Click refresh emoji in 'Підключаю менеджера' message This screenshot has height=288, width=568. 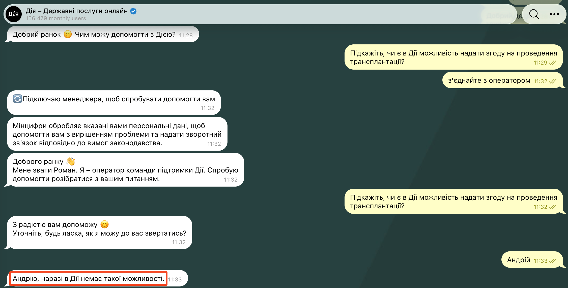[x=17, y=99]
